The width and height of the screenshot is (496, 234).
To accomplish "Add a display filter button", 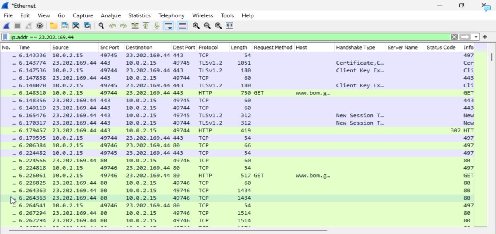I will [x=485, y=37].
